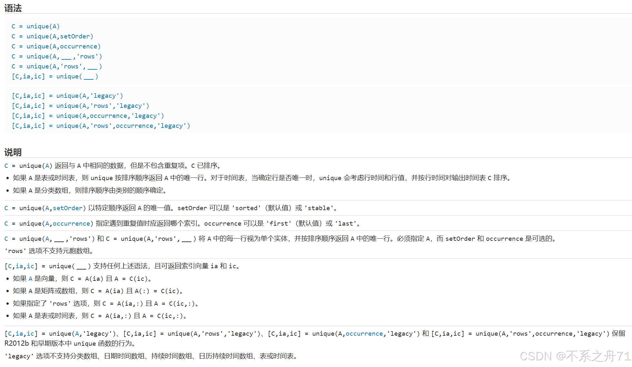Click the 'ic' link in the [C,ia,ic] description
The height and width of the screenshot is (367, 632).
coord(30,266)
